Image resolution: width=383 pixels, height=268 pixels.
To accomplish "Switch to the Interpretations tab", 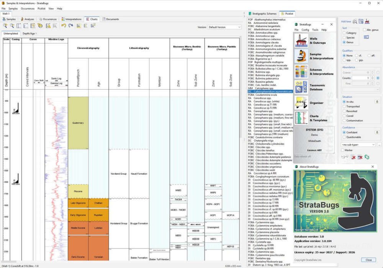I will (71, 19).
